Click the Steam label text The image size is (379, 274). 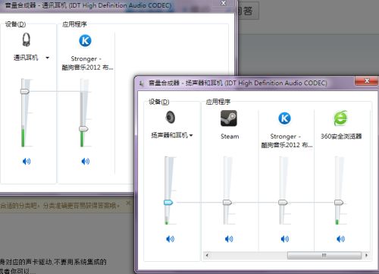[230, 137]
